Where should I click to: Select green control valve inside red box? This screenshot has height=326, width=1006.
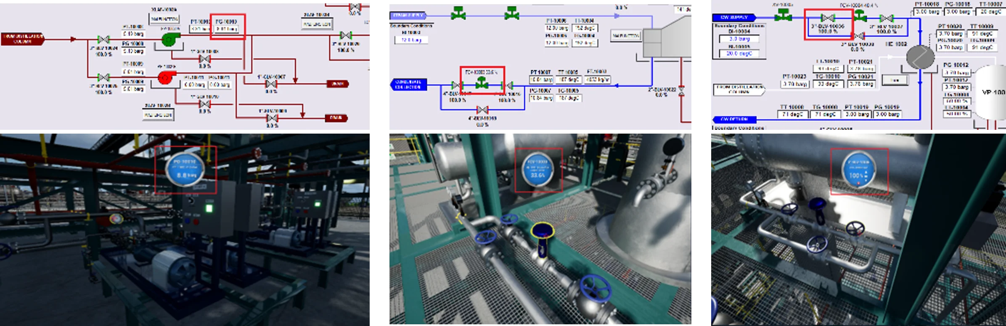pyautogui.click(x=482, y=84)
